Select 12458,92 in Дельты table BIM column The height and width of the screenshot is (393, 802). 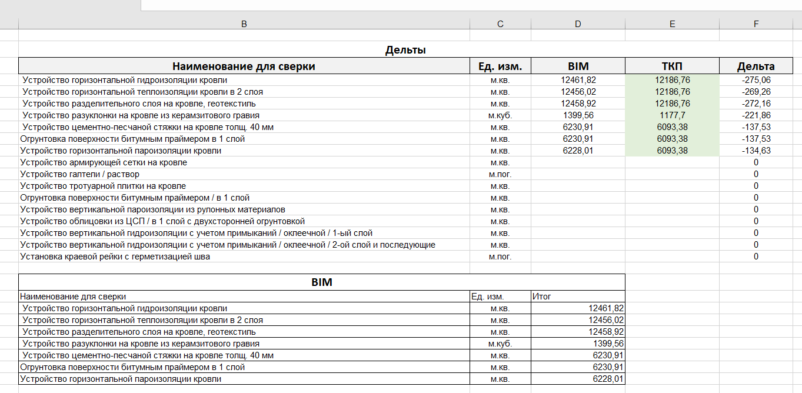coord(578,104)
